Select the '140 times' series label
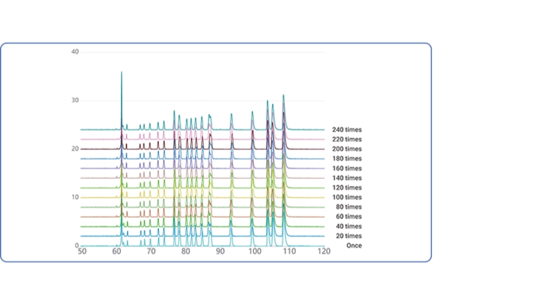 [346, 178]
